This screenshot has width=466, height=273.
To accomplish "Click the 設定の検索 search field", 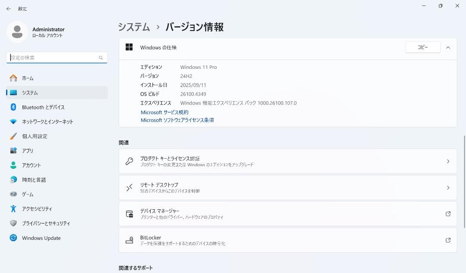I will pyautogui.click(x=57, y=58).
